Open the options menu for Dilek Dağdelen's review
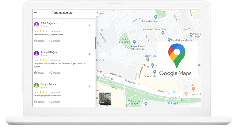This screenshot has height=128, width=236. pos(89,25)
